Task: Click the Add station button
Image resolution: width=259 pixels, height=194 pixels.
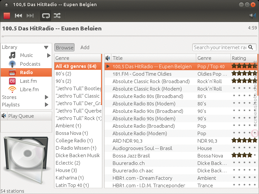Action: (x=85, y=48)
